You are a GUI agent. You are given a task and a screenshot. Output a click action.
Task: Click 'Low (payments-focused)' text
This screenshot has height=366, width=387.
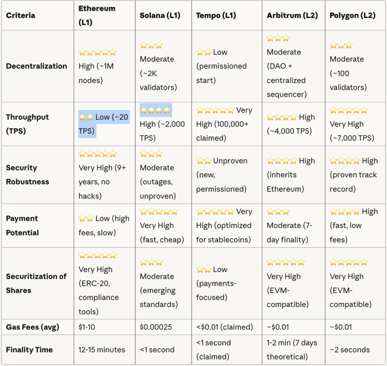click(x=217, y=283)
